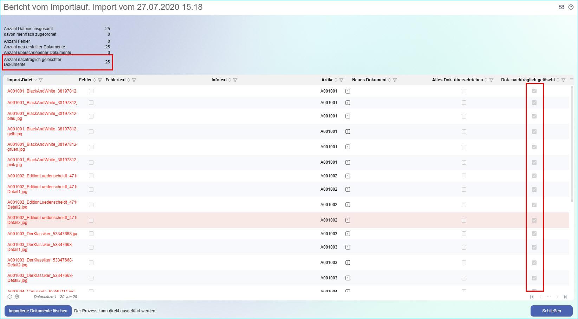Open file A001001_BlackAndWhite blau.jpg link

click(x=42, y=116)
